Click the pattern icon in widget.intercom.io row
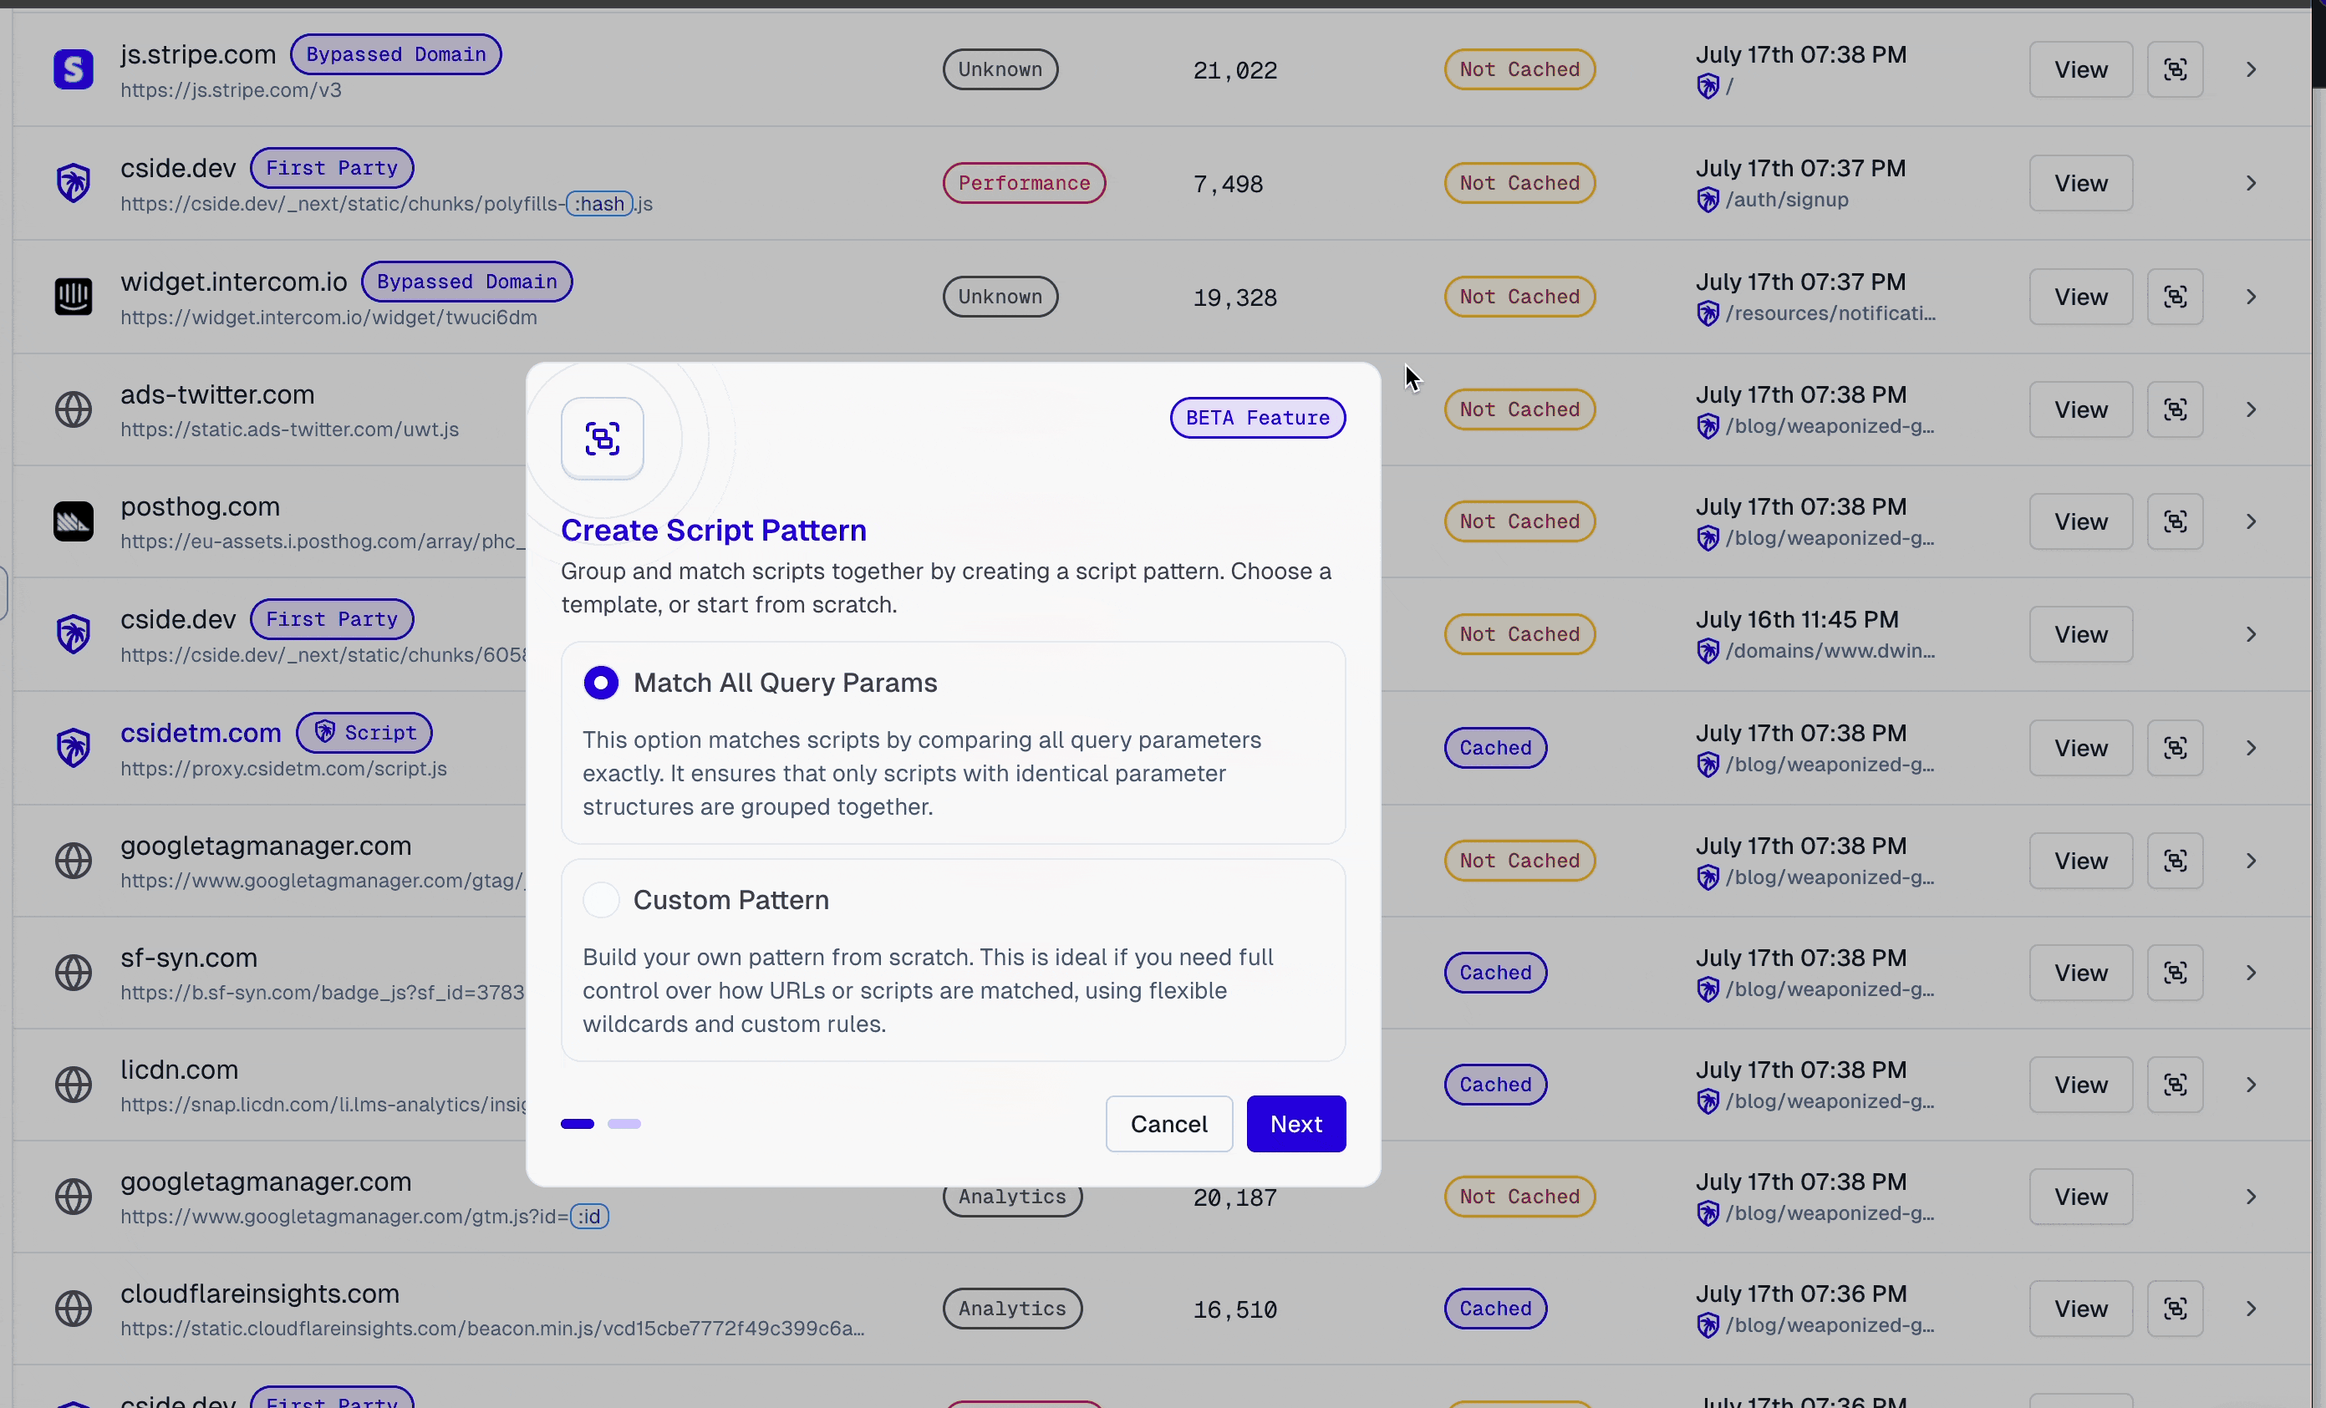Screen dimensions: 2326x1408 [x=2174, y=297]
